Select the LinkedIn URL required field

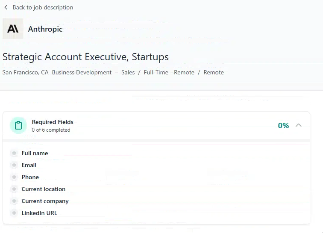point(39,213)
